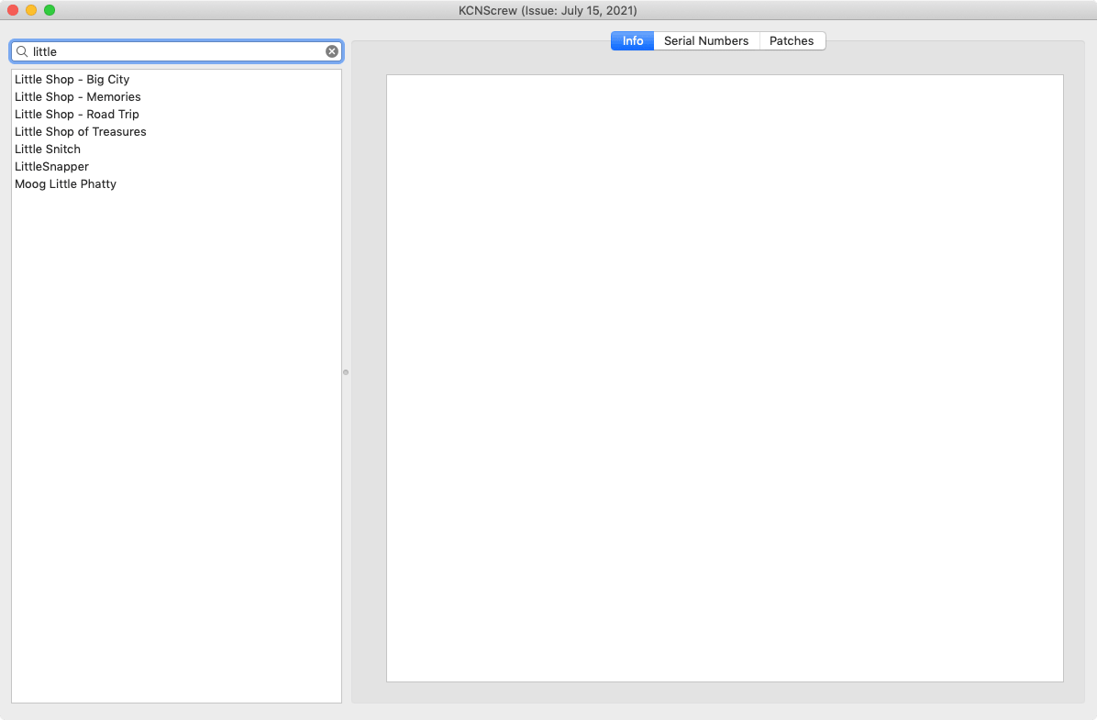Screen dimensions: 1097x720
Task: Minimize the window with the yellow button
Action: tap(31, 10)
